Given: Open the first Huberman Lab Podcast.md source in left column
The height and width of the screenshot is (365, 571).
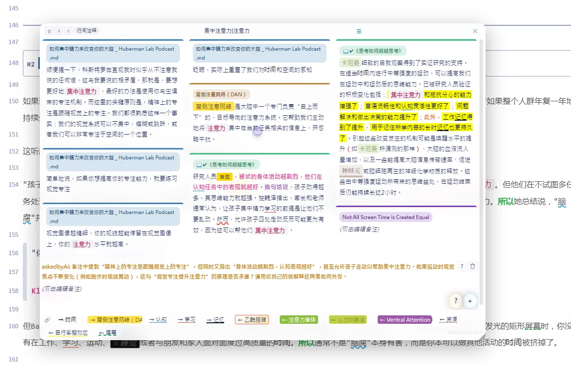Looking at the screenshot, I should tap(113, 53).
